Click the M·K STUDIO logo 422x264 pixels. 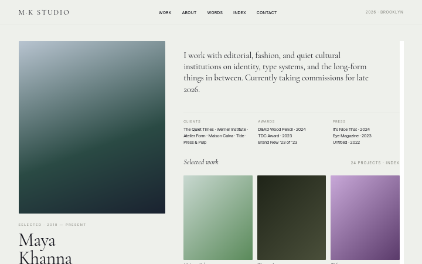click(44, 12)
